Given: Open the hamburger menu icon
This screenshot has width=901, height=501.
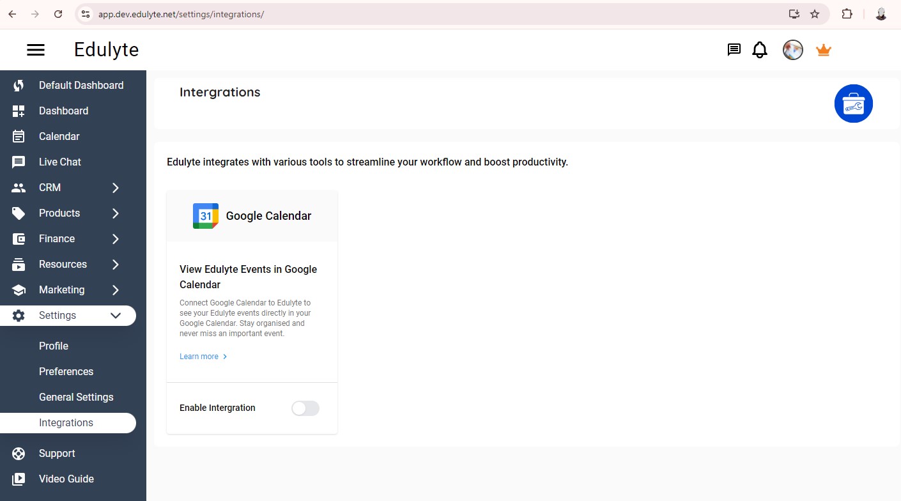Looking at the screenshot, I should click(36, 50).
